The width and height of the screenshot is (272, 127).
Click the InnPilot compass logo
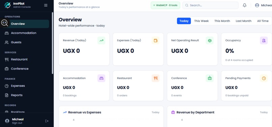point(7,5)
